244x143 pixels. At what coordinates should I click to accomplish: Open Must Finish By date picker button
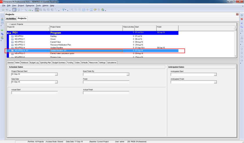click(128, 74)
